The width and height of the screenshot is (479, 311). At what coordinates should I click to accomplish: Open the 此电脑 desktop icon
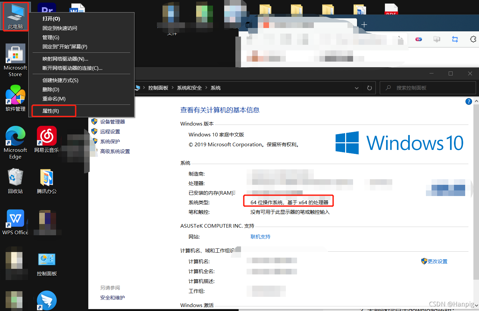(15, 16)
